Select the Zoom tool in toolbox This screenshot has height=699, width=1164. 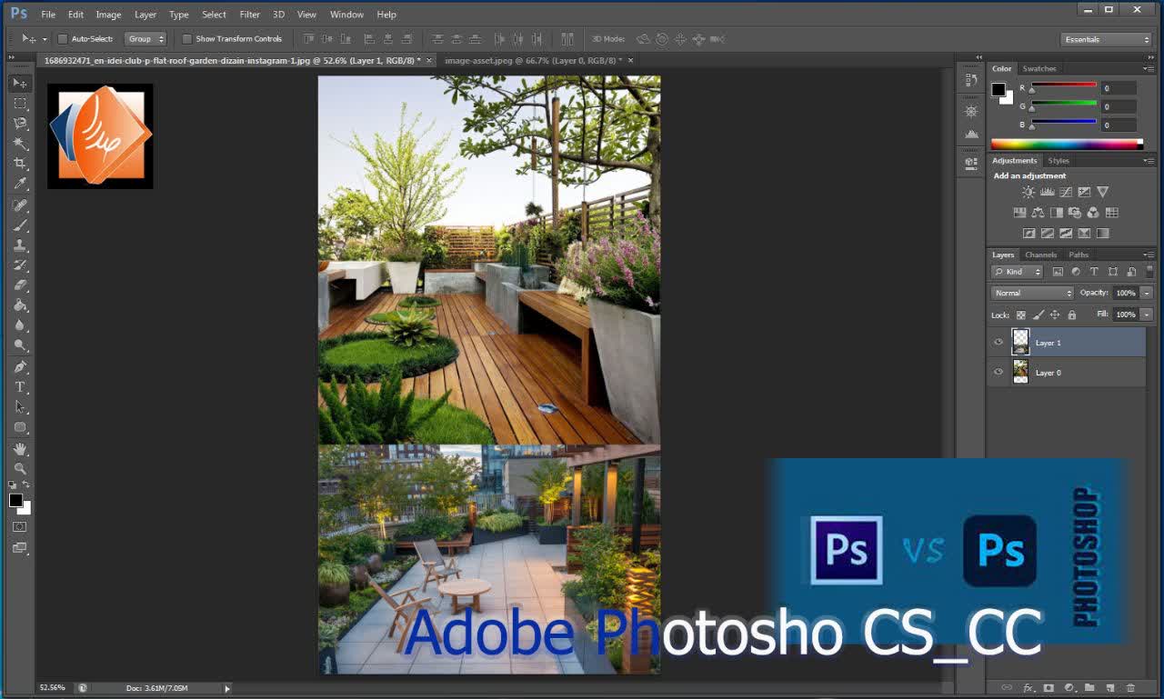20,469
